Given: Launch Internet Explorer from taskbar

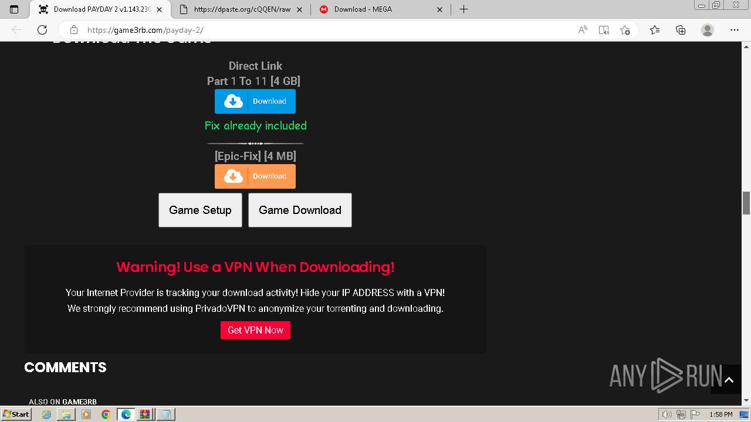Looking at the screenshot, I should point(47,414).
